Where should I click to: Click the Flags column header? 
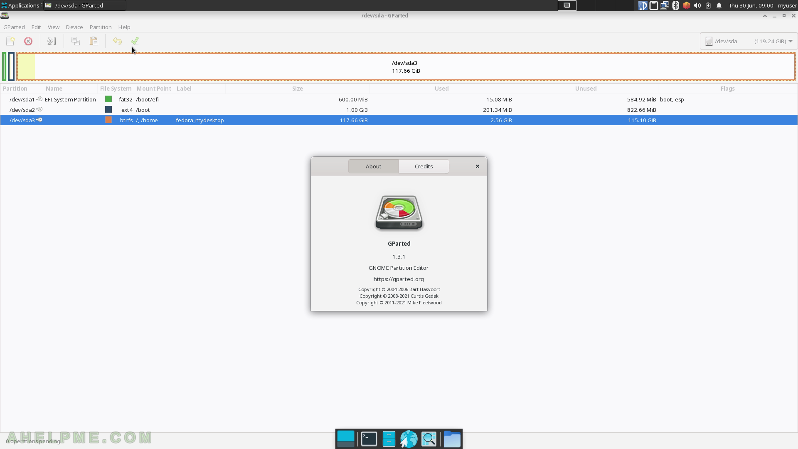[728, 89]
